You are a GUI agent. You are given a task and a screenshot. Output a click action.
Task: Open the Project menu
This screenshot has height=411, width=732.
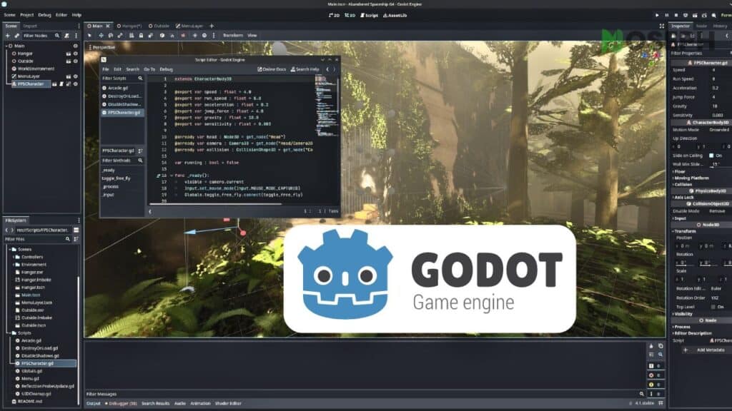pos(26,16)
